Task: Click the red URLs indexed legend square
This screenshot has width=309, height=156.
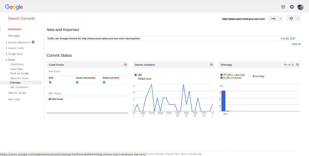Action: click(221, 78)
